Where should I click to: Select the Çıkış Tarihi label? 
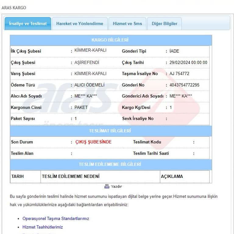133,62
